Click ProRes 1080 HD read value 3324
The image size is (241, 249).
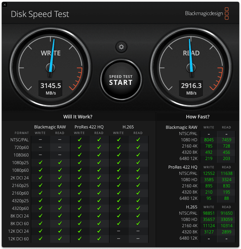tap(226, 180)
